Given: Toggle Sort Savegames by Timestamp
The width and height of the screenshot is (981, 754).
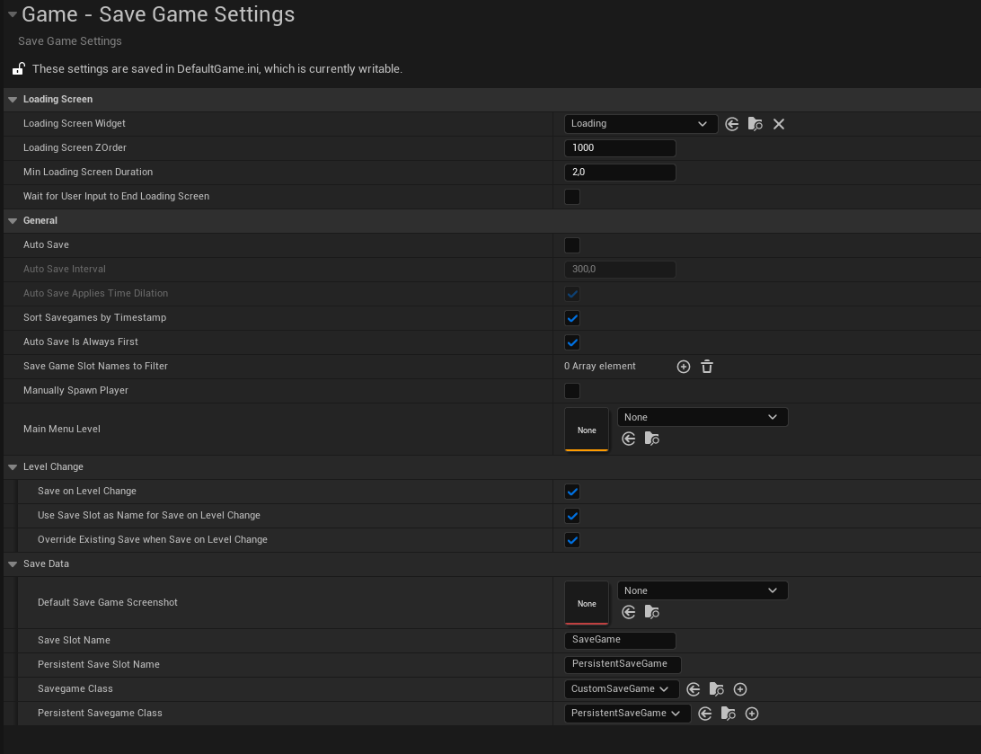Looking at the screenshot, I should [x=572, y=318].
